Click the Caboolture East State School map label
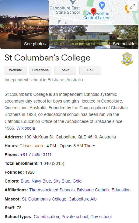The width and height of the screenshot is (139, 223). click(x=65, y=10)
